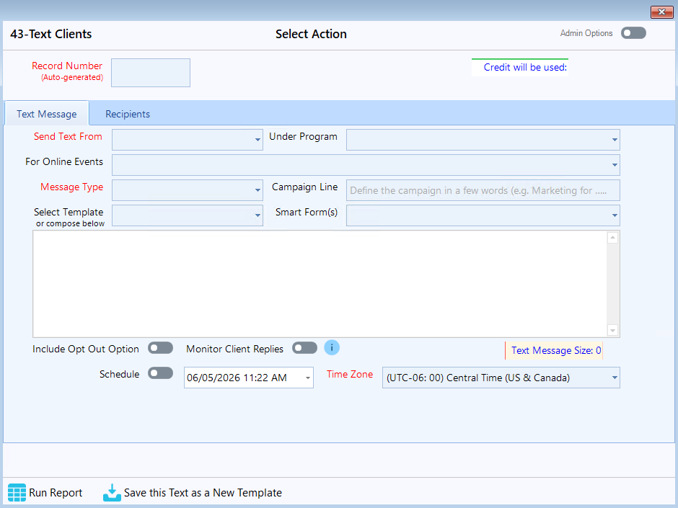Click the Select Action heading
This screenshot has height=508, width=678.
[311, 34]
